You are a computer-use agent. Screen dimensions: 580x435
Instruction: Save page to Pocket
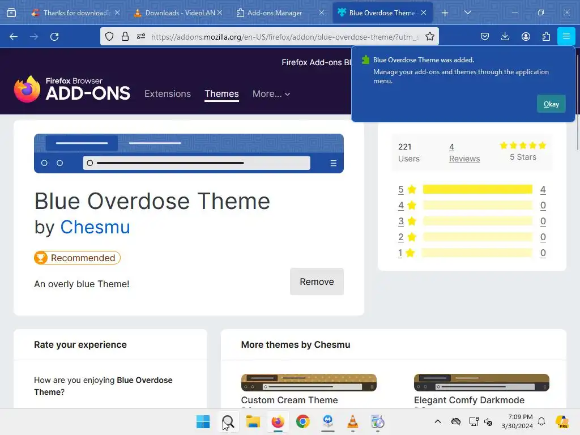click(x=485, y=36)
